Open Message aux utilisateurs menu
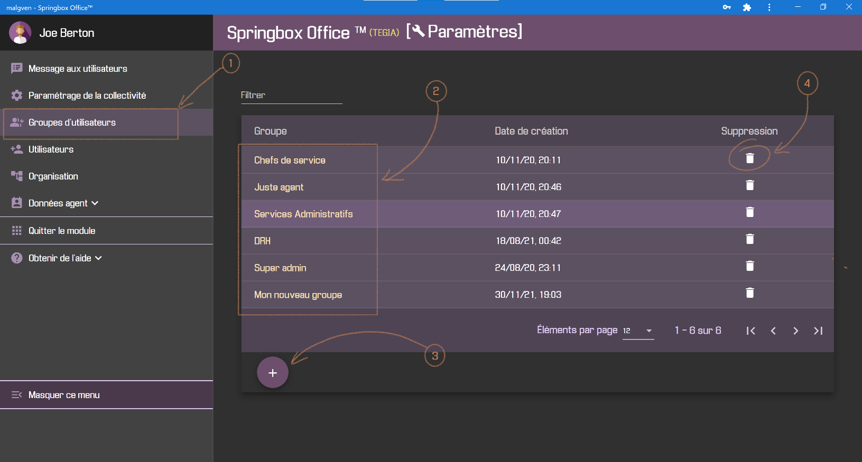 click(106, 69)
